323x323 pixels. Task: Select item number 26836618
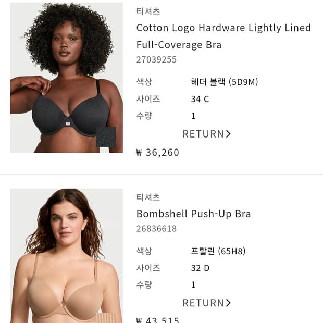tap(156, 229)
